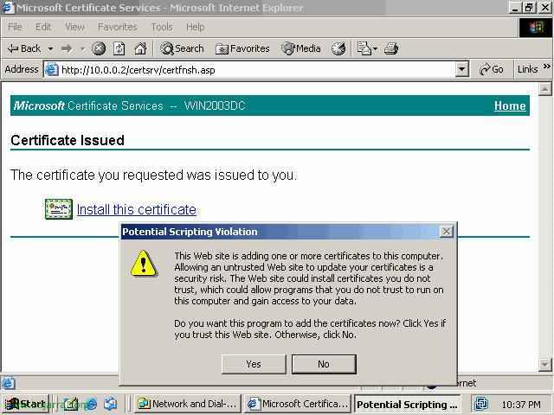Open the Tools menu
554x415 pixels.
pyautogui.click(x=162, y=27)
